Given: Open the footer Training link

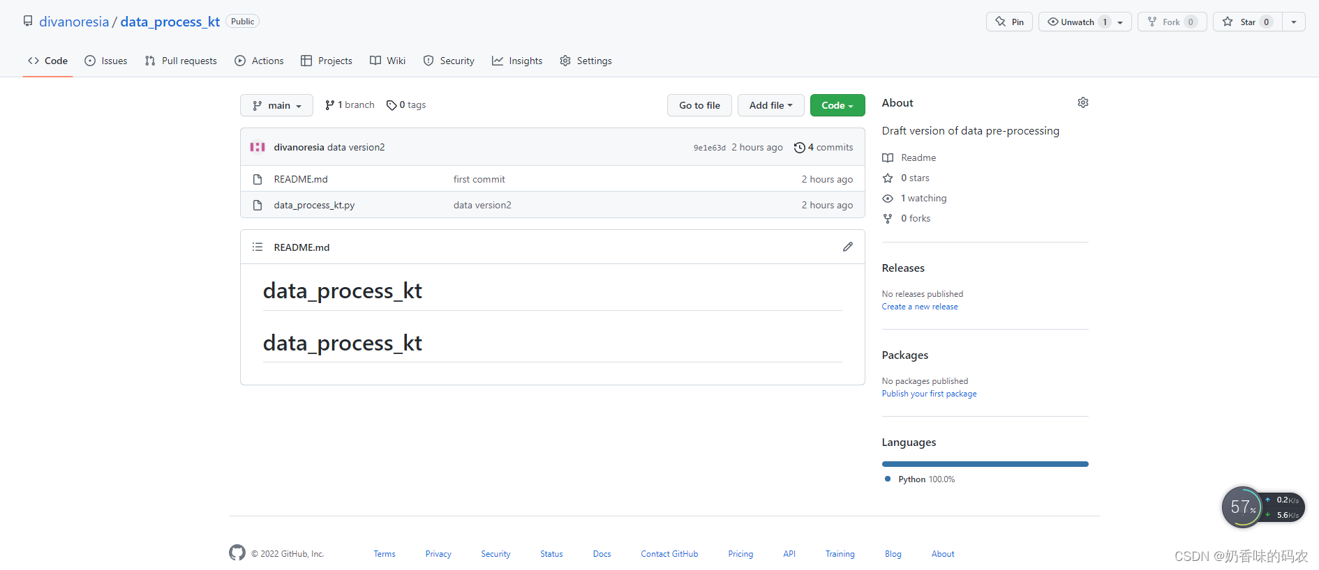Looking at the screenshot, I should pos(840,554).
